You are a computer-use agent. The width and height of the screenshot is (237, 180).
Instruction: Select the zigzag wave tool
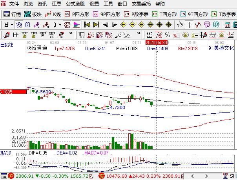click(x=126, y=35)
